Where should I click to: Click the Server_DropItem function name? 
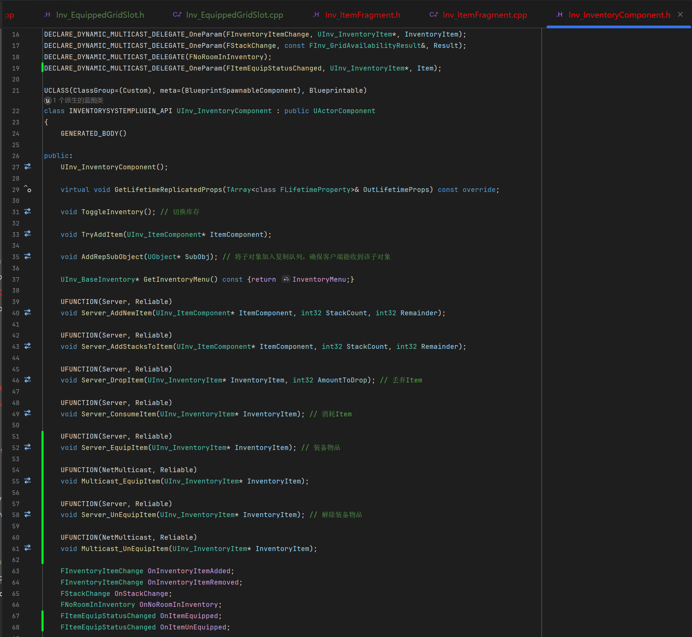click(113, 380)
